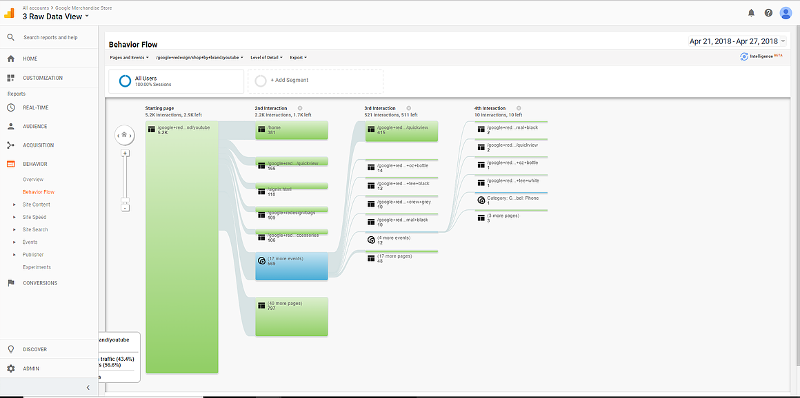This screenshot has width=800, height=398.
Task: Click the oz+bottle node with 14
Action: click(401, 167)
